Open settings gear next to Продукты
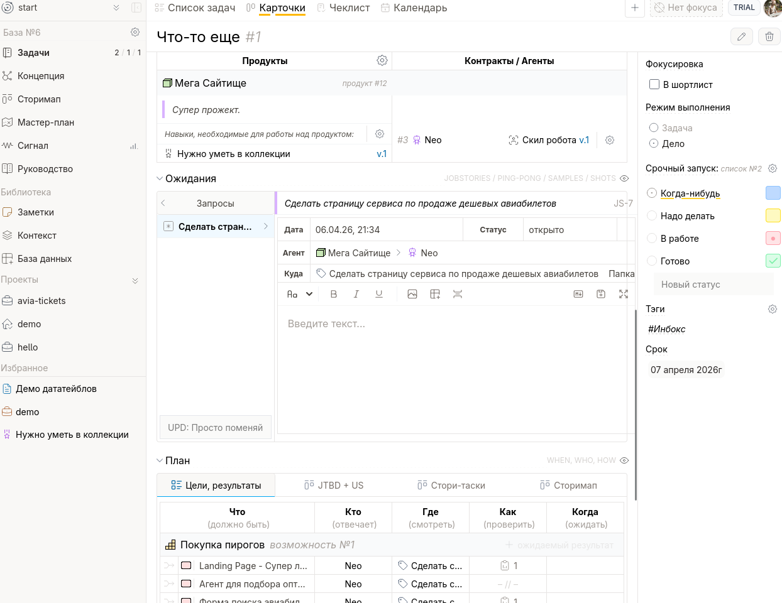This screenshot has width=782, height=603. 382,60
